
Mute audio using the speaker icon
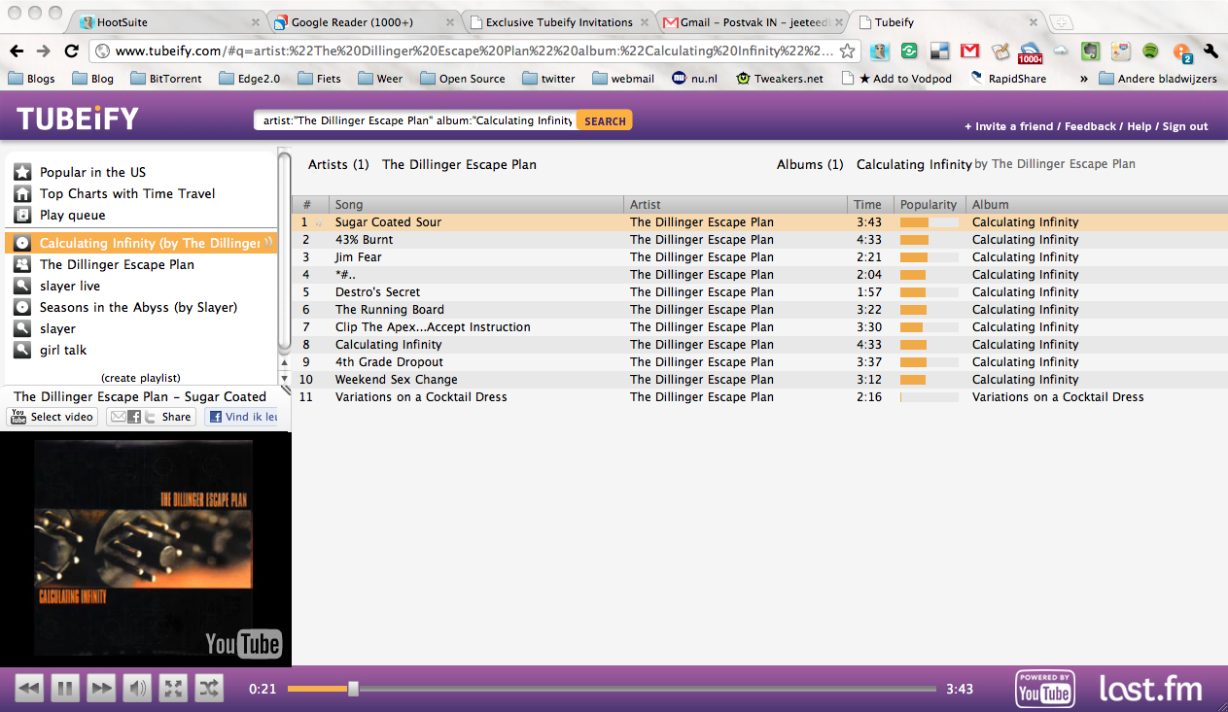pyautogui.click(x=137, y=689)
